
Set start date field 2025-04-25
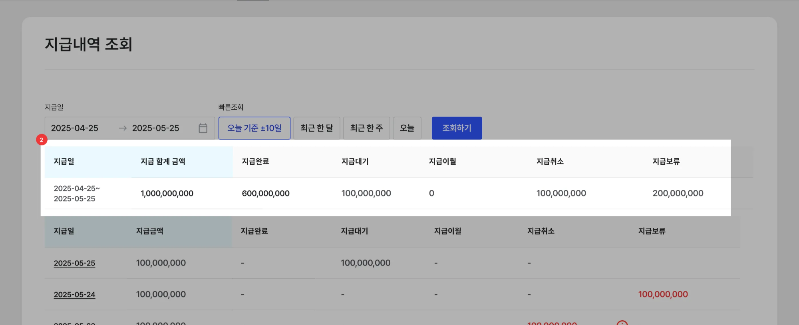[x=75, y=128]
